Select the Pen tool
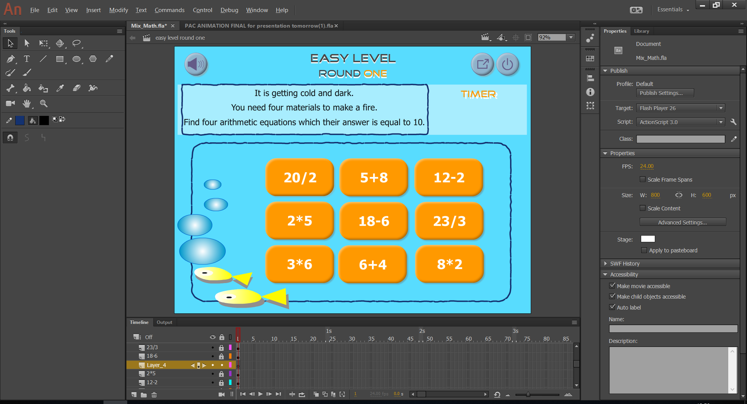This screenshot has width=747, height=404. coord(11,59)
